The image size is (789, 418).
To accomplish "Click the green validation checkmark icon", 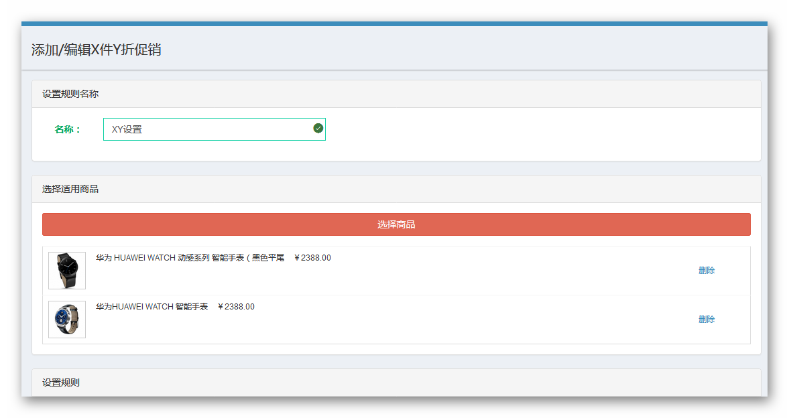I will 318,128.
